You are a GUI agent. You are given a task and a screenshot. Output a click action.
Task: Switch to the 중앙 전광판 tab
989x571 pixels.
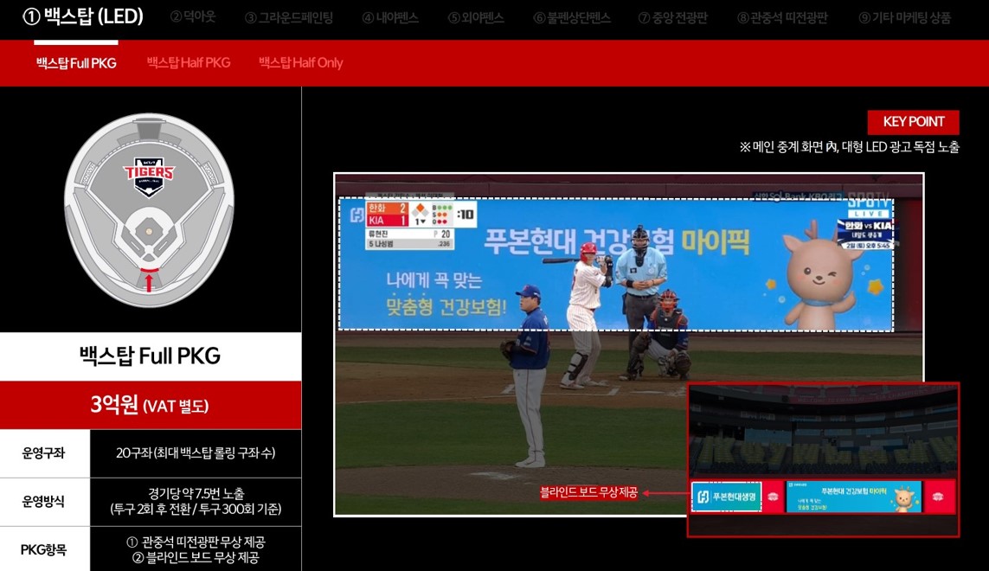coord(672,17)
